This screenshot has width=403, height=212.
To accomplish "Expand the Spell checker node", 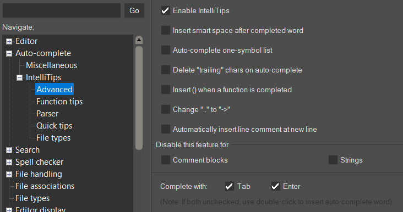I will click(x=9, y=162).
